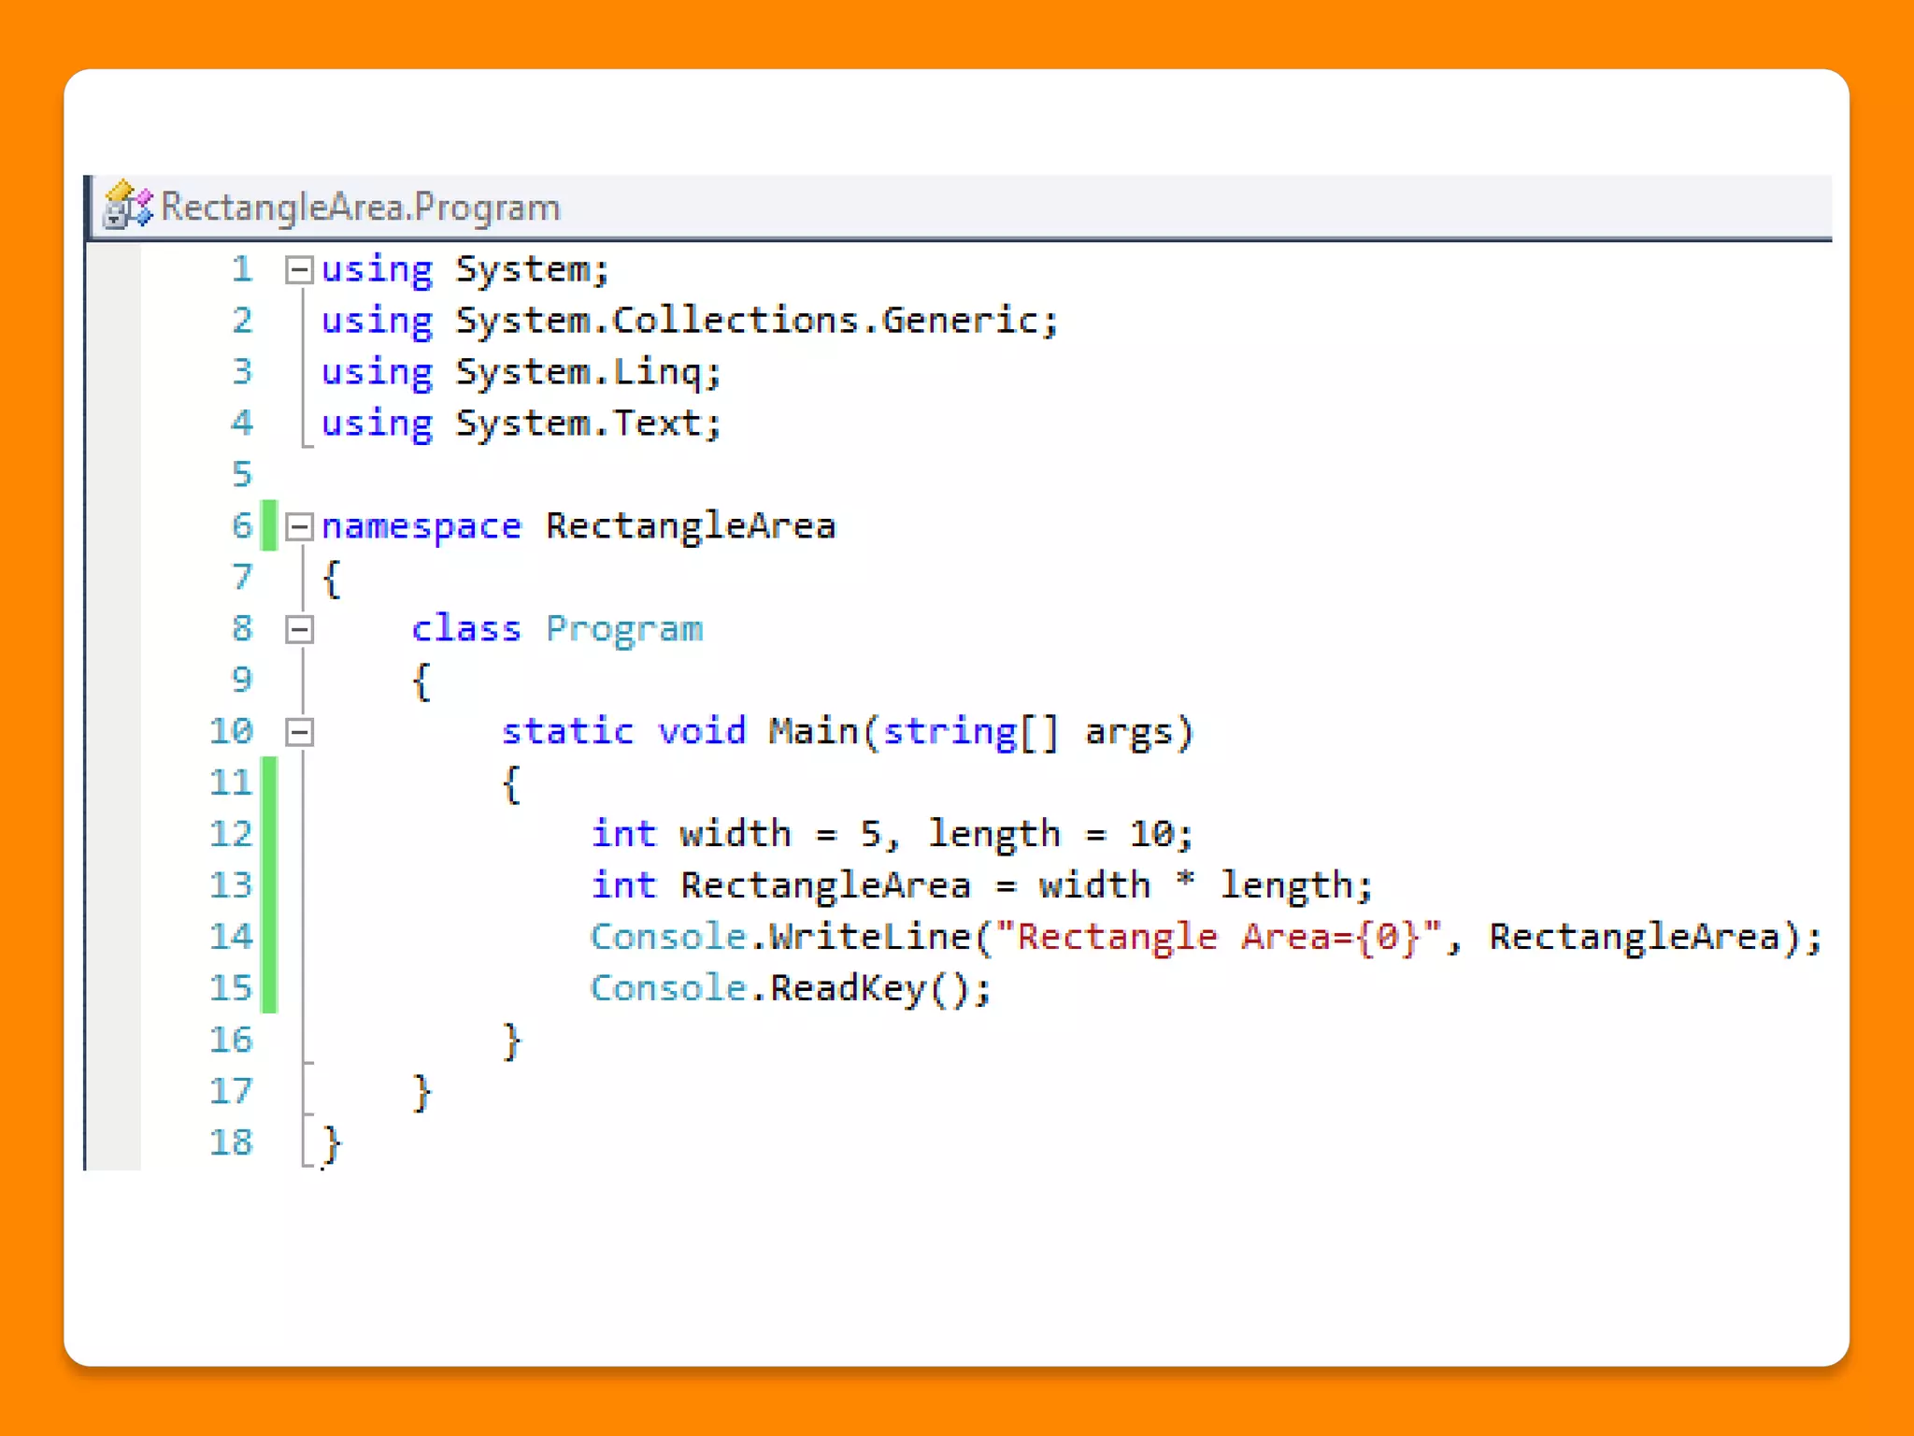This screenshot has width=1914, height=1436.
Task: Click 'width * length;' expression on line 13
Action: coord(1205,885)
